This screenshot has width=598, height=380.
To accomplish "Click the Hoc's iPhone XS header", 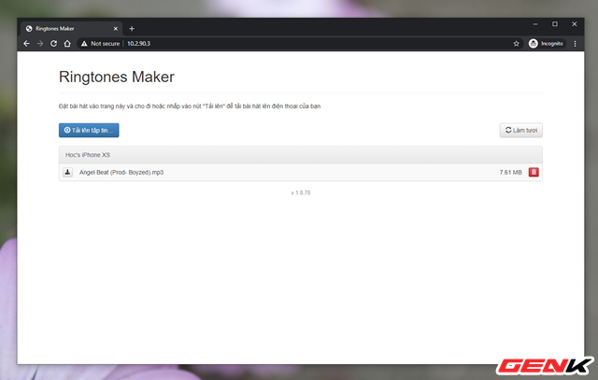I will click(301, 155).
